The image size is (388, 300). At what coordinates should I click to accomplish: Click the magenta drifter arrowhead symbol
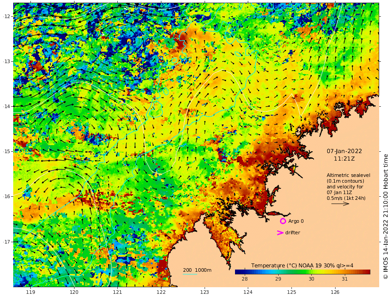pos(280,232)
